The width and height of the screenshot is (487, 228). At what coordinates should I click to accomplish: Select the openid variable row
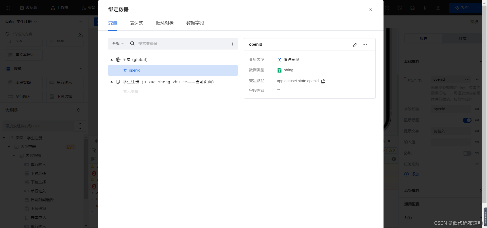pyautogui.click(x=173, y=70)
